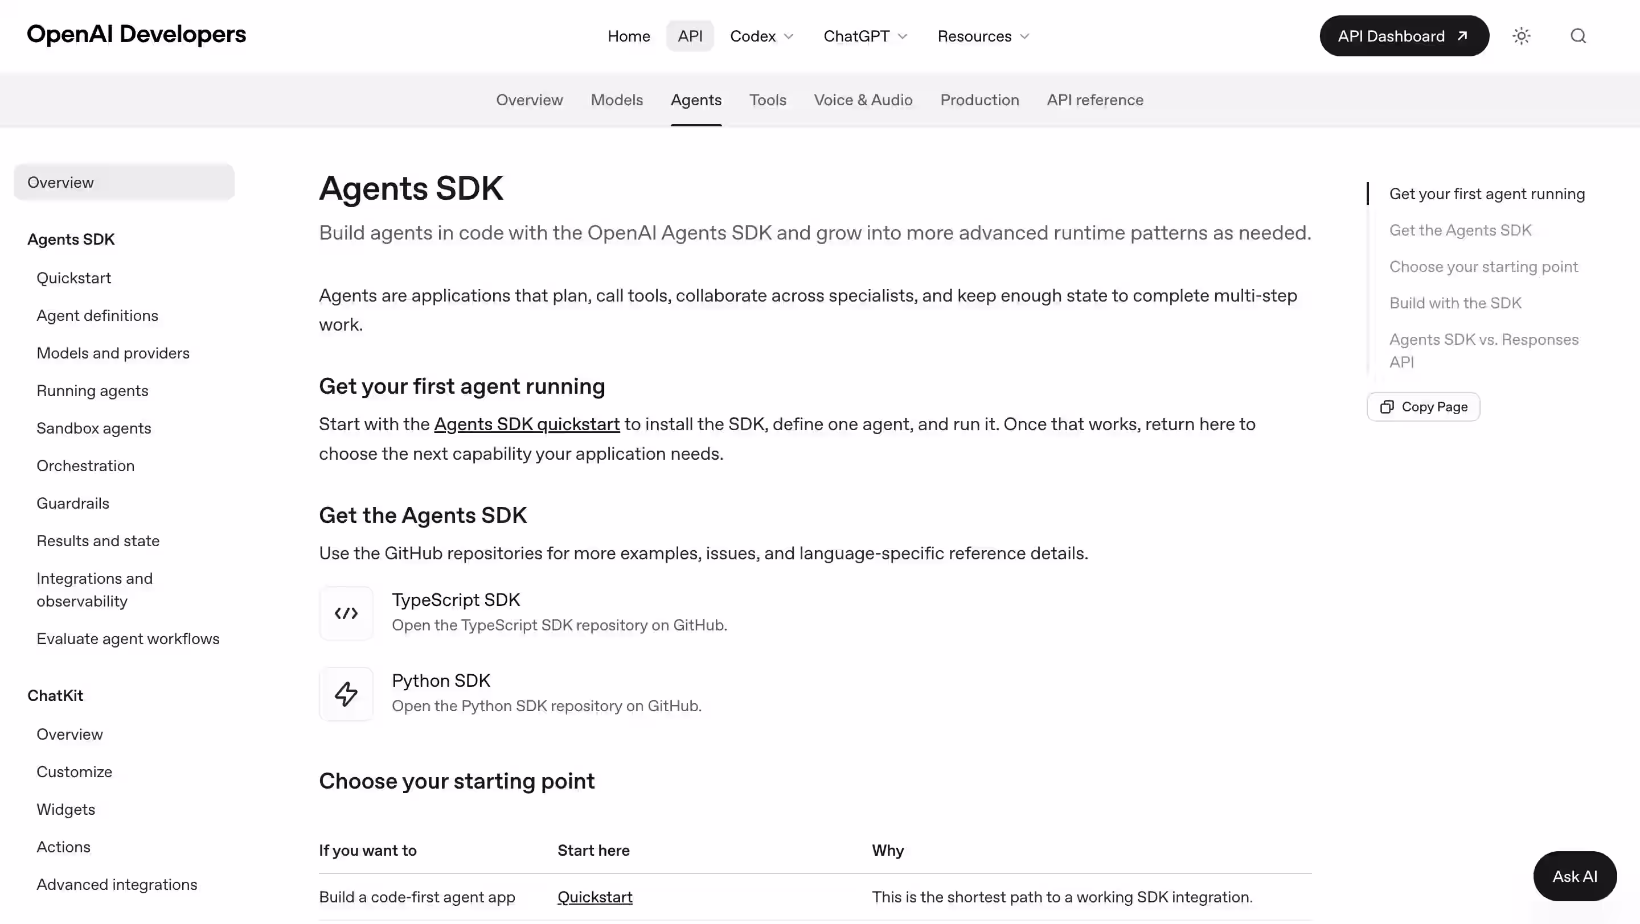Click the arrow icon on API Dashboard
1640x924 pixels.
(x=1462, y=36)
